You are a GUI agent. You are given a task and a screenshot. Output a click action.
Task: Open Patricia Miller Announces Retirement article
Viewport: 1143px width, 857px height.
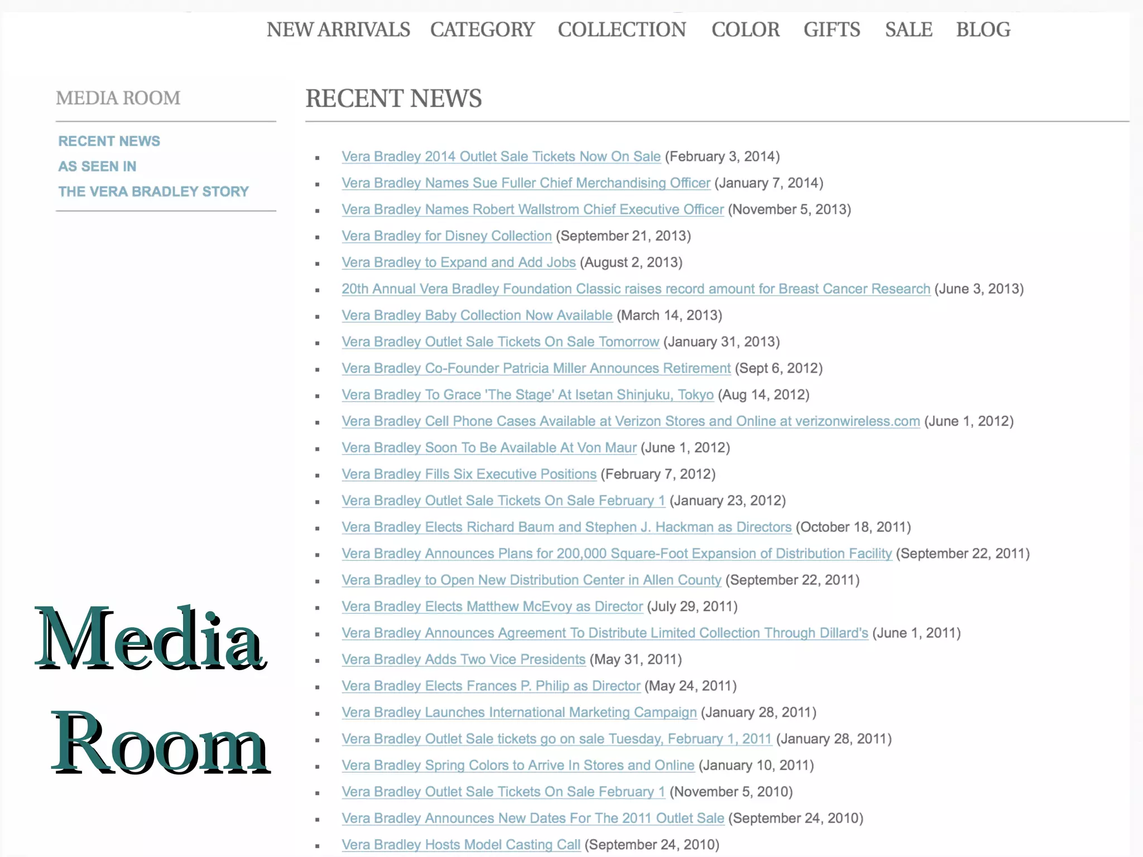(x=536, y=369)
